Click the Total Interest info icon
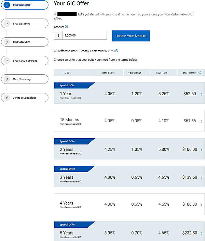 tap(200, 73)
